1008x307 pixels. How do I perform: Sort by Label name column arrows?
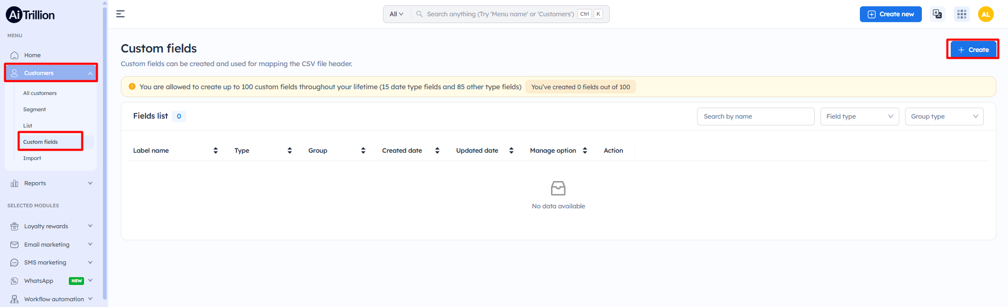coord(215,151)
